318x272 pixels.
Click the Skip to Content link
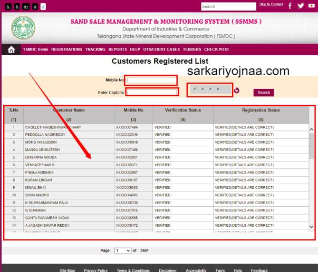(271, 4)
